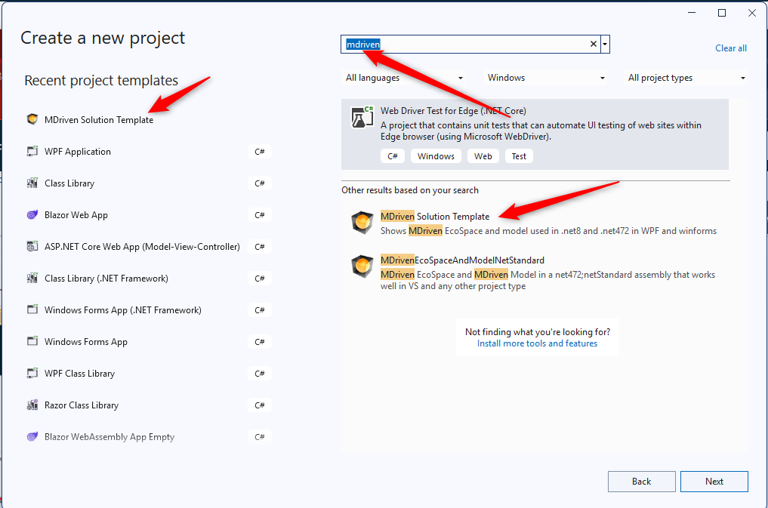
Task: Click the WPF Class Library icon
Action: pos(32,374)
